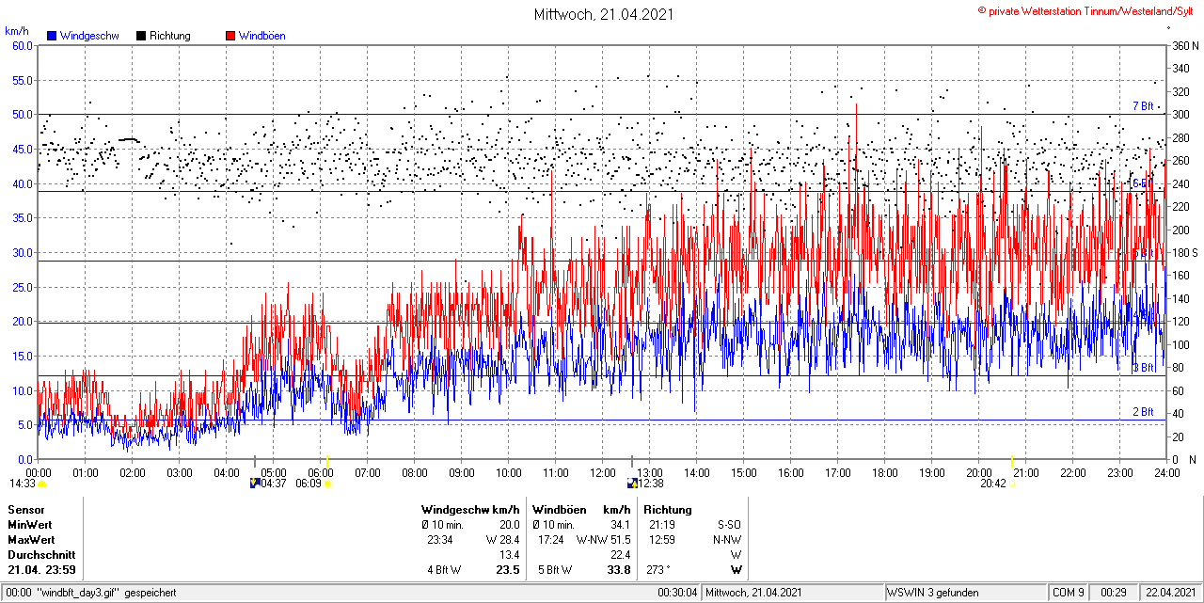Click the N-NW max direction value
Image resolution: width=1204 pixels, height=603 pixels.
tap(727, 540)
